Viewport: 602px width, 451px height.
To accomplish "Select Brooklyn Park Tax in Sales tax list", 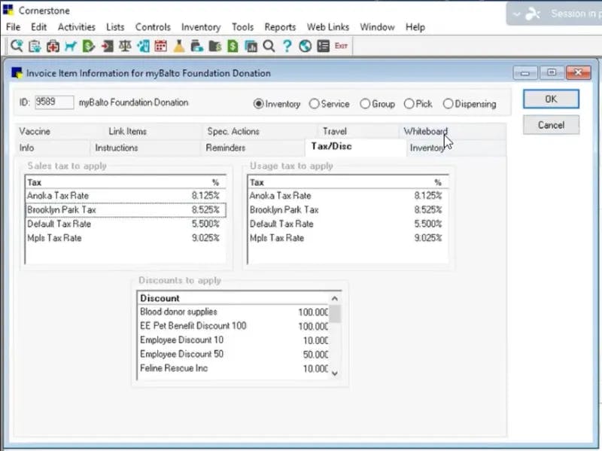I will (126, 210).
